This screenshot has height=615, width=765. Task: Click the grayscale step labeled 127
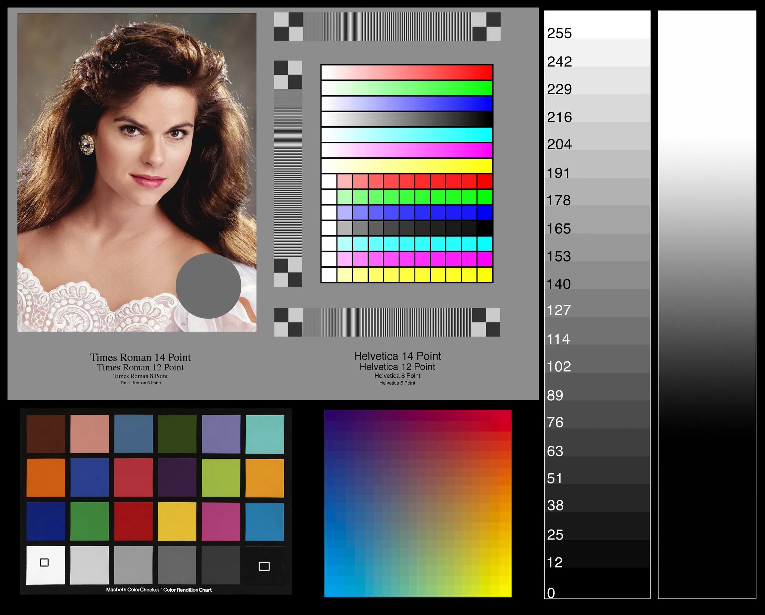click(597, 304)
